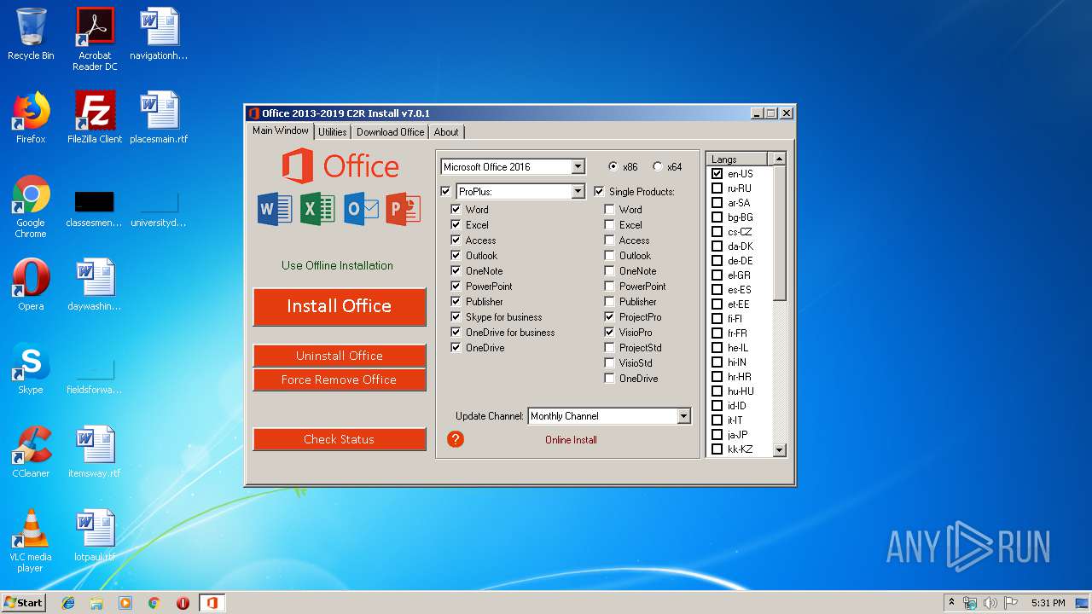Launch Acrobat Reader DC shortcut
Image resolution: width=1092 pixels, height=614 pixels.
95,39
